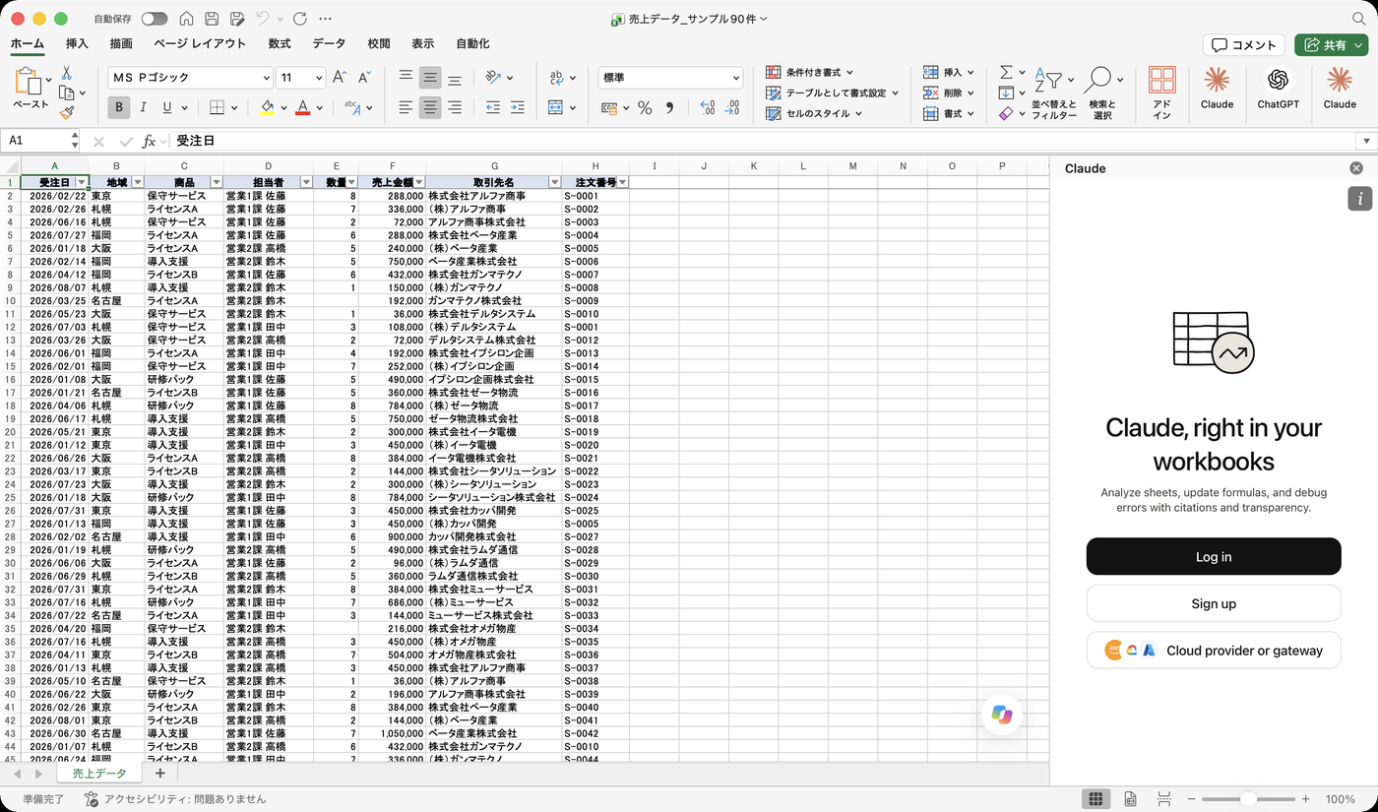Click the Format Painter brush icon

[x=66, y=113]
